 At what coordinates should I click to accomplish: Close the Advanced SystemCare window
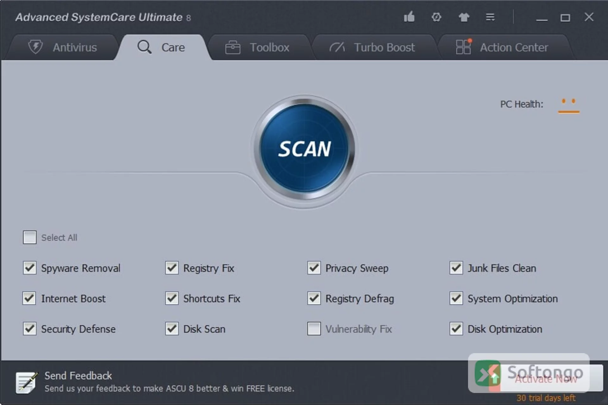click(589, 17)
